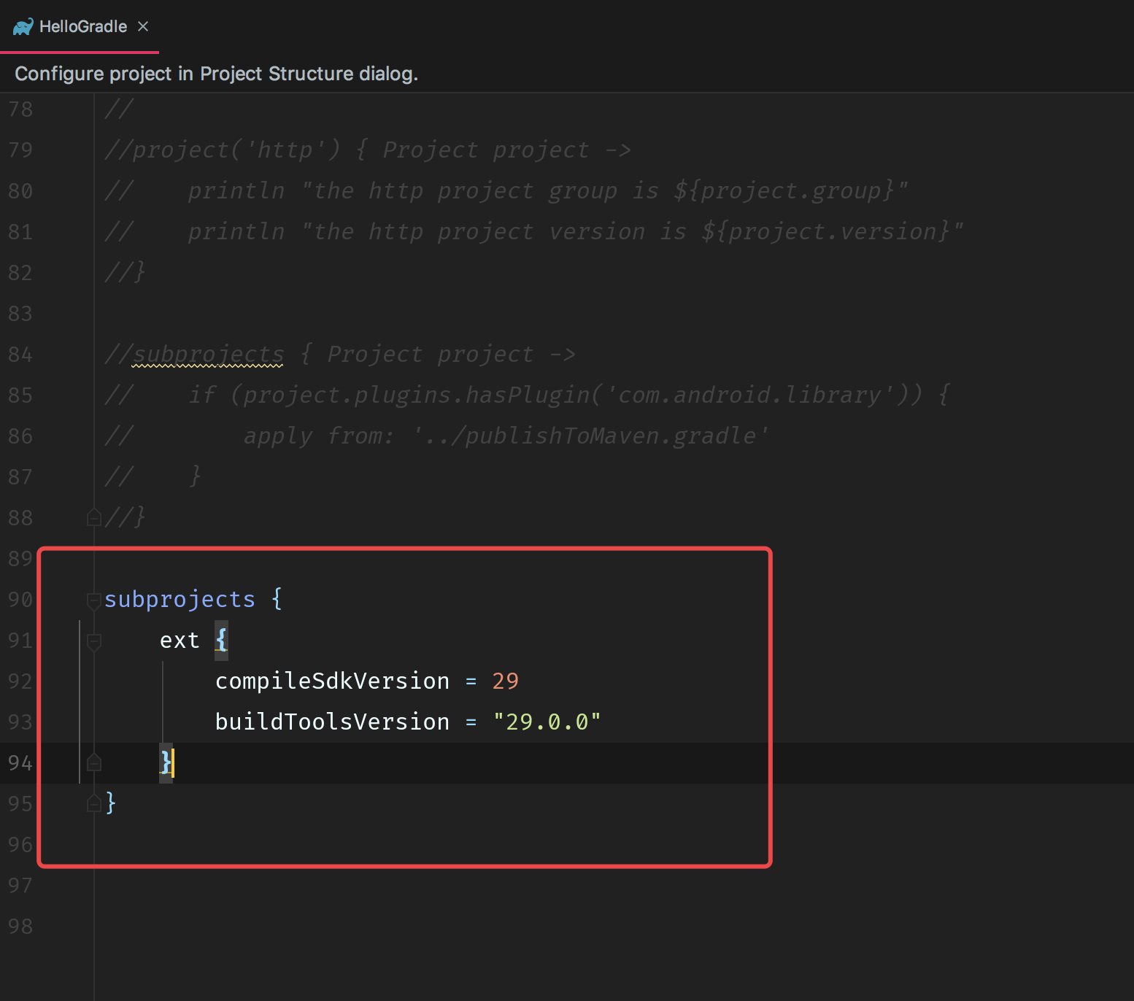
Task: Close the HelloGradle tab
Action: [x=143, y=26]
